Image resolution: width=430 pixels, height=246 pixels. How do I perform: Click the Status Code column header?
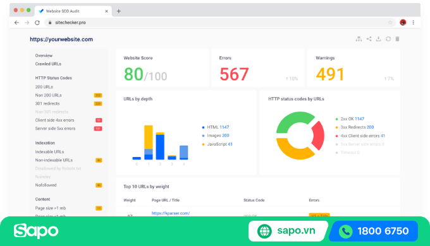pyautogui.click(x=254, y=201)
